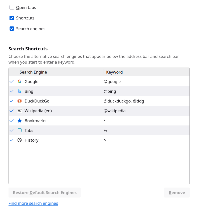This screenshot has height=212, width=199.
Task: Click the History clock icon
Action: pyautogui.click(x=20, y=140)
